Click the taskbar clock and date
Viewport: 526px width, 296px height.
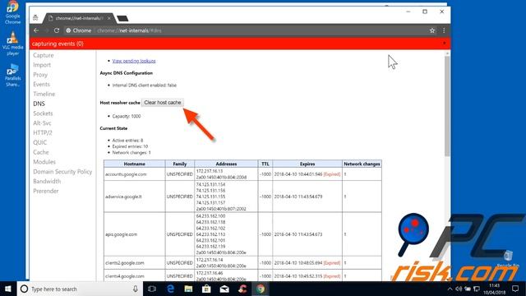click(495, 289)
